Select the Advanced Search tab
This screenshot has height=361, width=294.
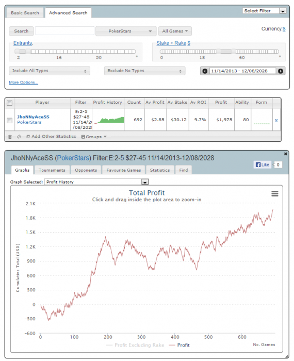[x=68, y=13]
